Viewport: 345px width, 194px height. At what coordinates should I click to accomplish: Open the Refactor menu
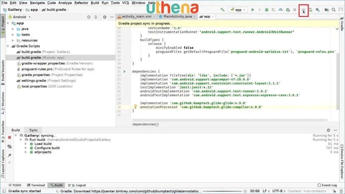pos(81,3)
